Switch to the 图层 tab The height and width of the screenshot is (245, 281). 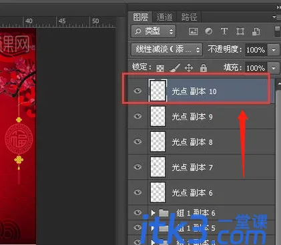click(x=140, y=17)
